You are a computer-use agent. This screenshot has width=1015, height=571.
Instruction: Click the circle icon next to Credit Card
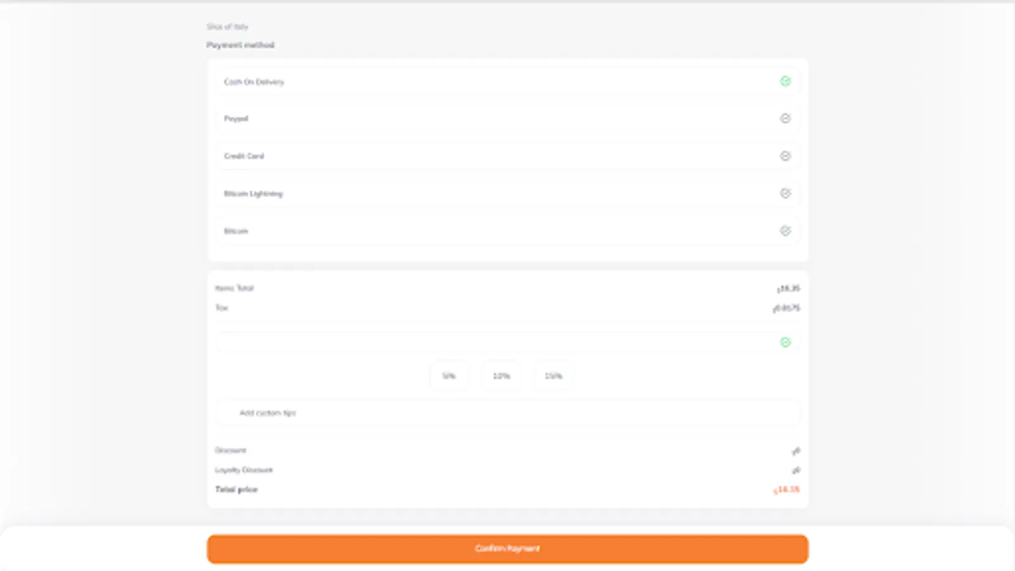coord(785,155)
